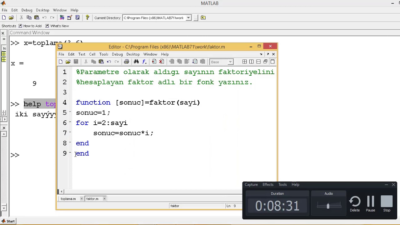Adjust audio level slider in recorder
This screenshot has height=225, width=400.
click(328, 206)
